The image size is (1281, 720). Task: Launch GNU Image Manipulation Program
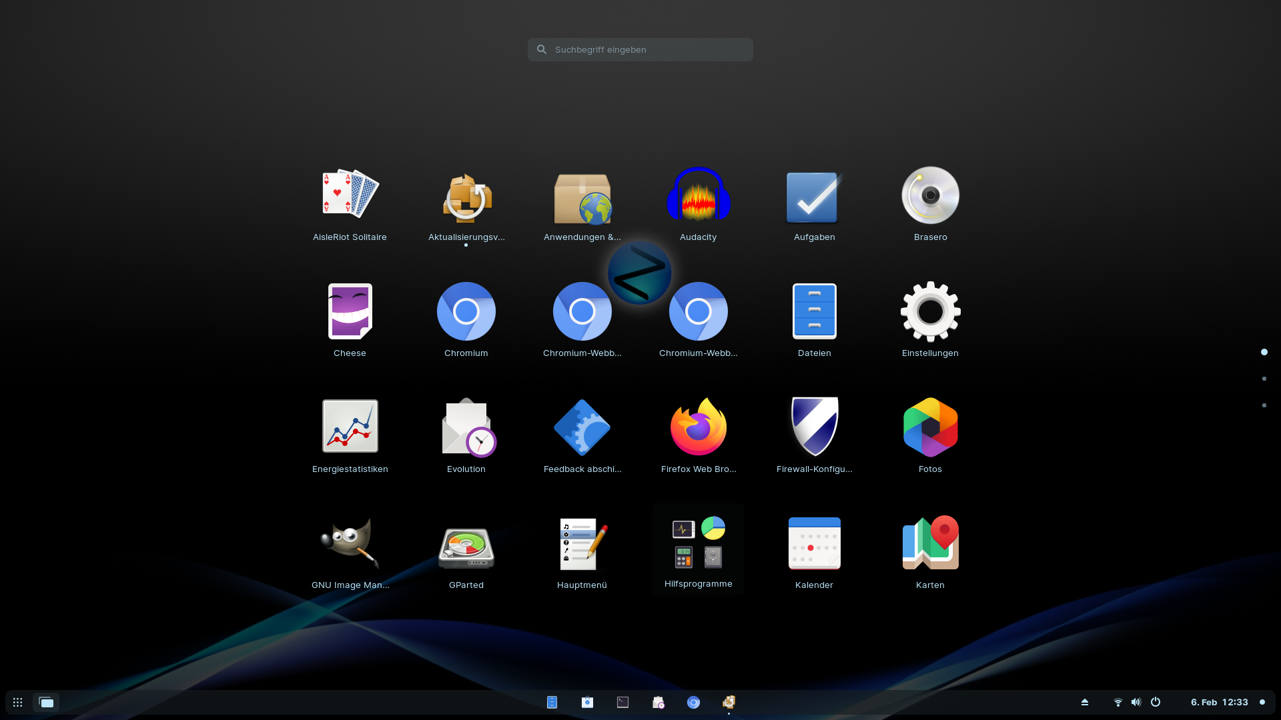coord(350,543)
